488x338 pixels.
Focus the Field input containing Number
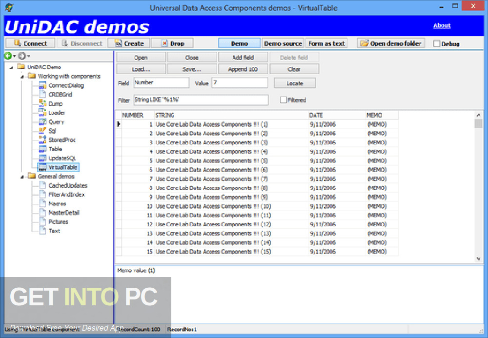tap(161, 82)
